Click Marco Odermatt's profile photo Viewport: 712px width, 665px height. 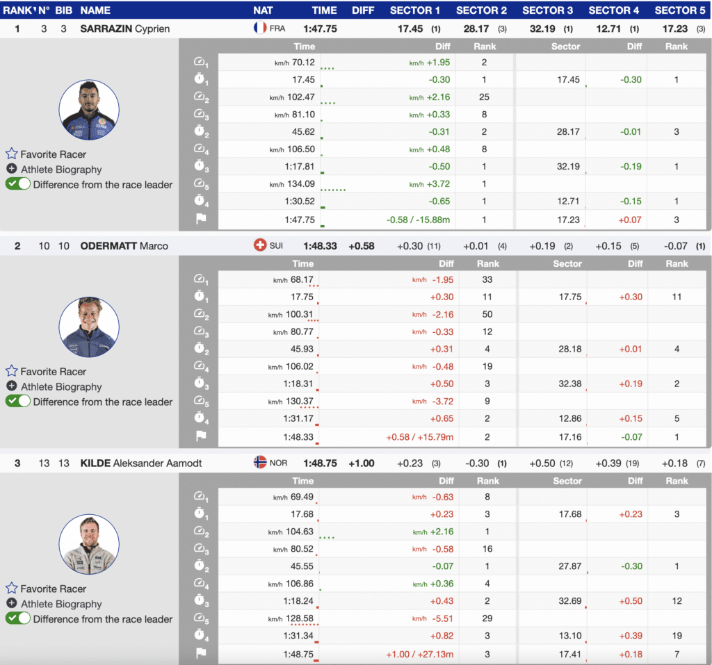pos(89,327)
